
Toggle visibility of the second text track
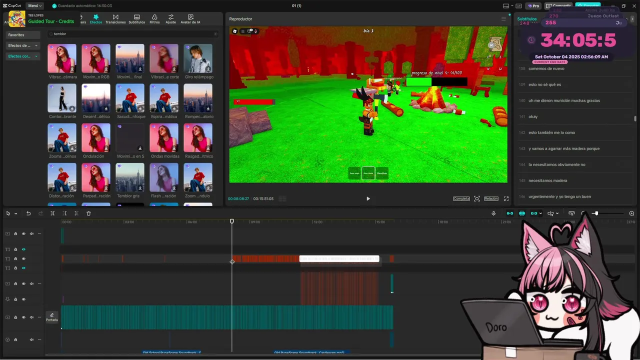click(23, 258)
